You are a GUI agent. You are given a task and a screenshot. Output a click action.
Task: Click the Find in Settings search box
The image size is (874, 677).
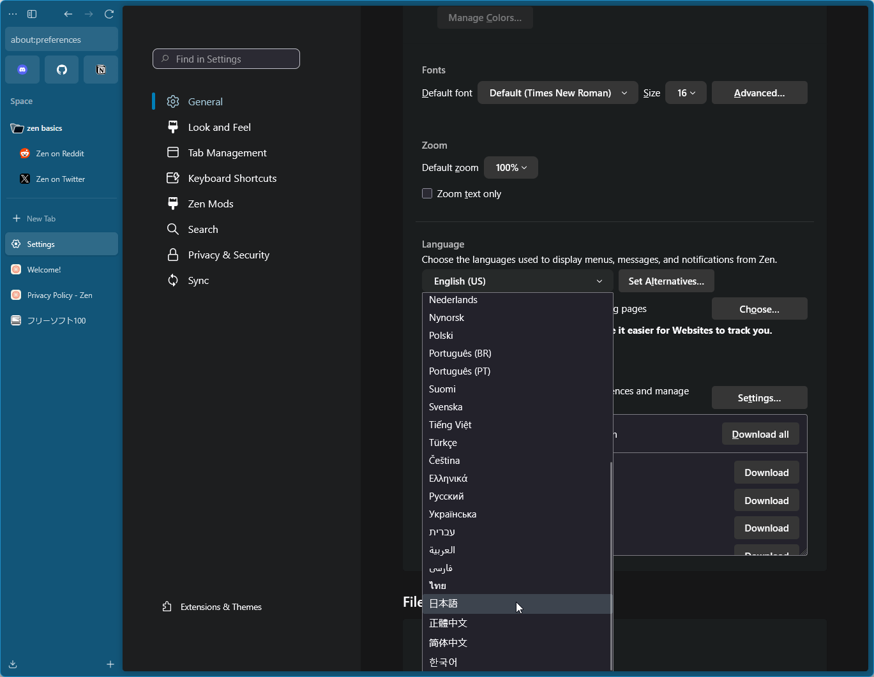tap(227, 59)
